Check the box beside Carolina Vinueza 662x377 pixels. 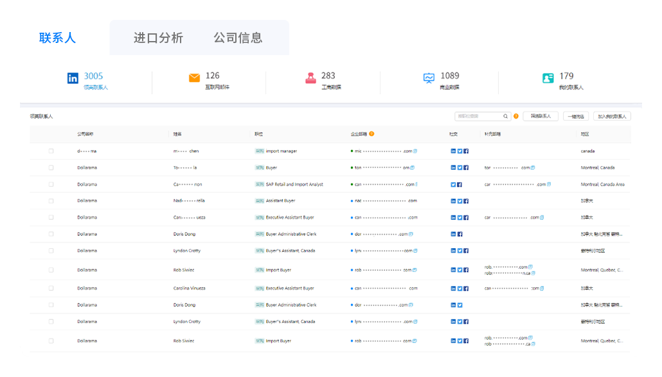51,289
